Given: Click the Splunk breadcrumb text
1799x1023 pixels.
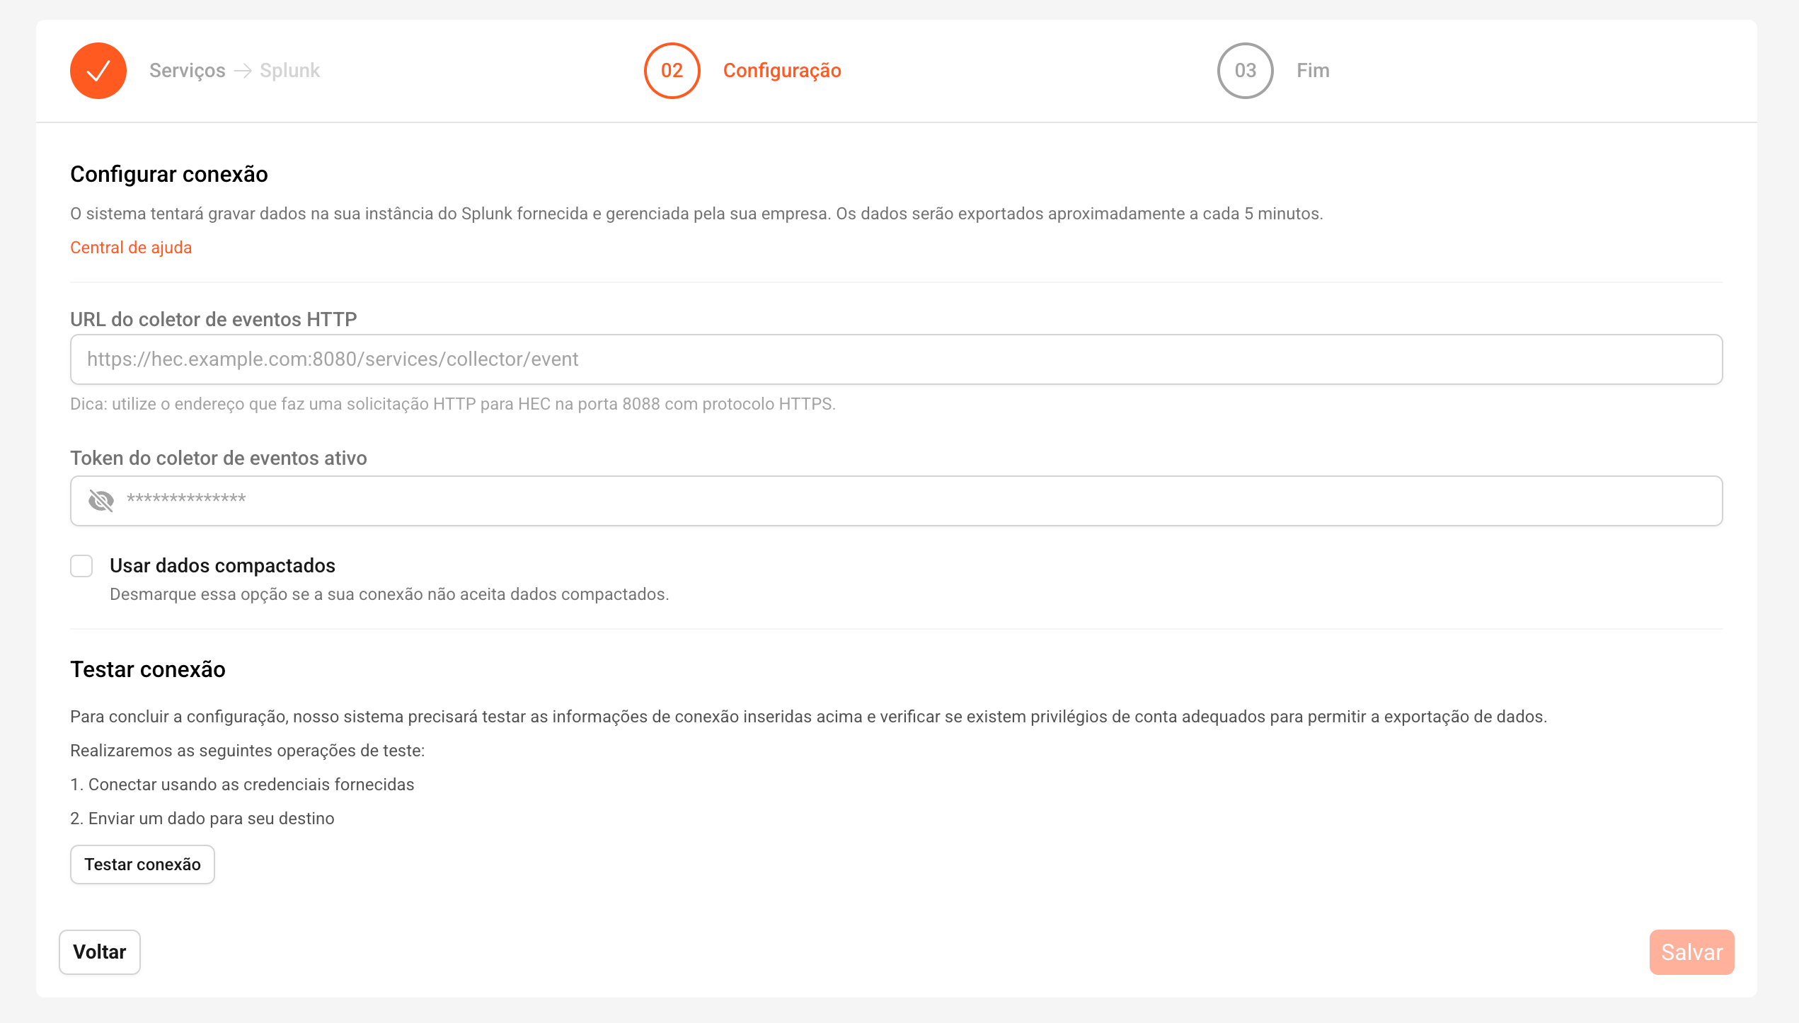Looking at the screenshot, I should [289, 71].
